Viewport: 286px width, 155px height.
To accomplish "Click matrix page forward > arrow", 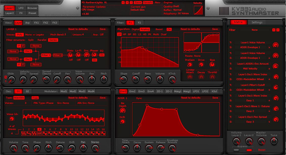I will coord(278,30).
